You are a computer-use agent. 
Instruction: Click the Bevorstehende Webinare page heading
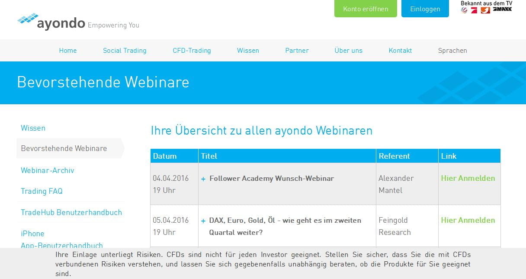pyautogui.click(x=103, y=82)
